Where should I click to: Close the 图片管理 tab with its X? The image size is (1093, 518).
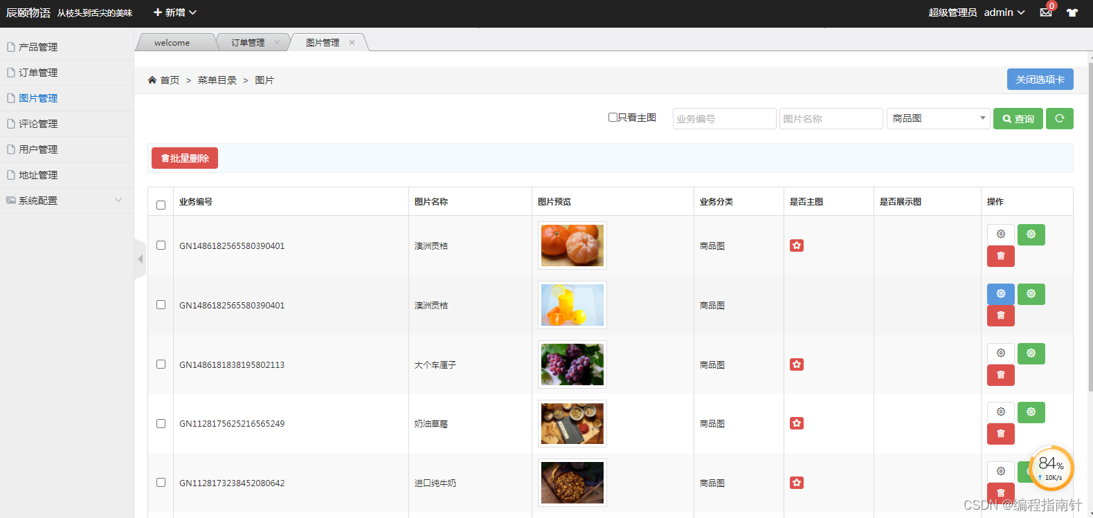(352, 43)
